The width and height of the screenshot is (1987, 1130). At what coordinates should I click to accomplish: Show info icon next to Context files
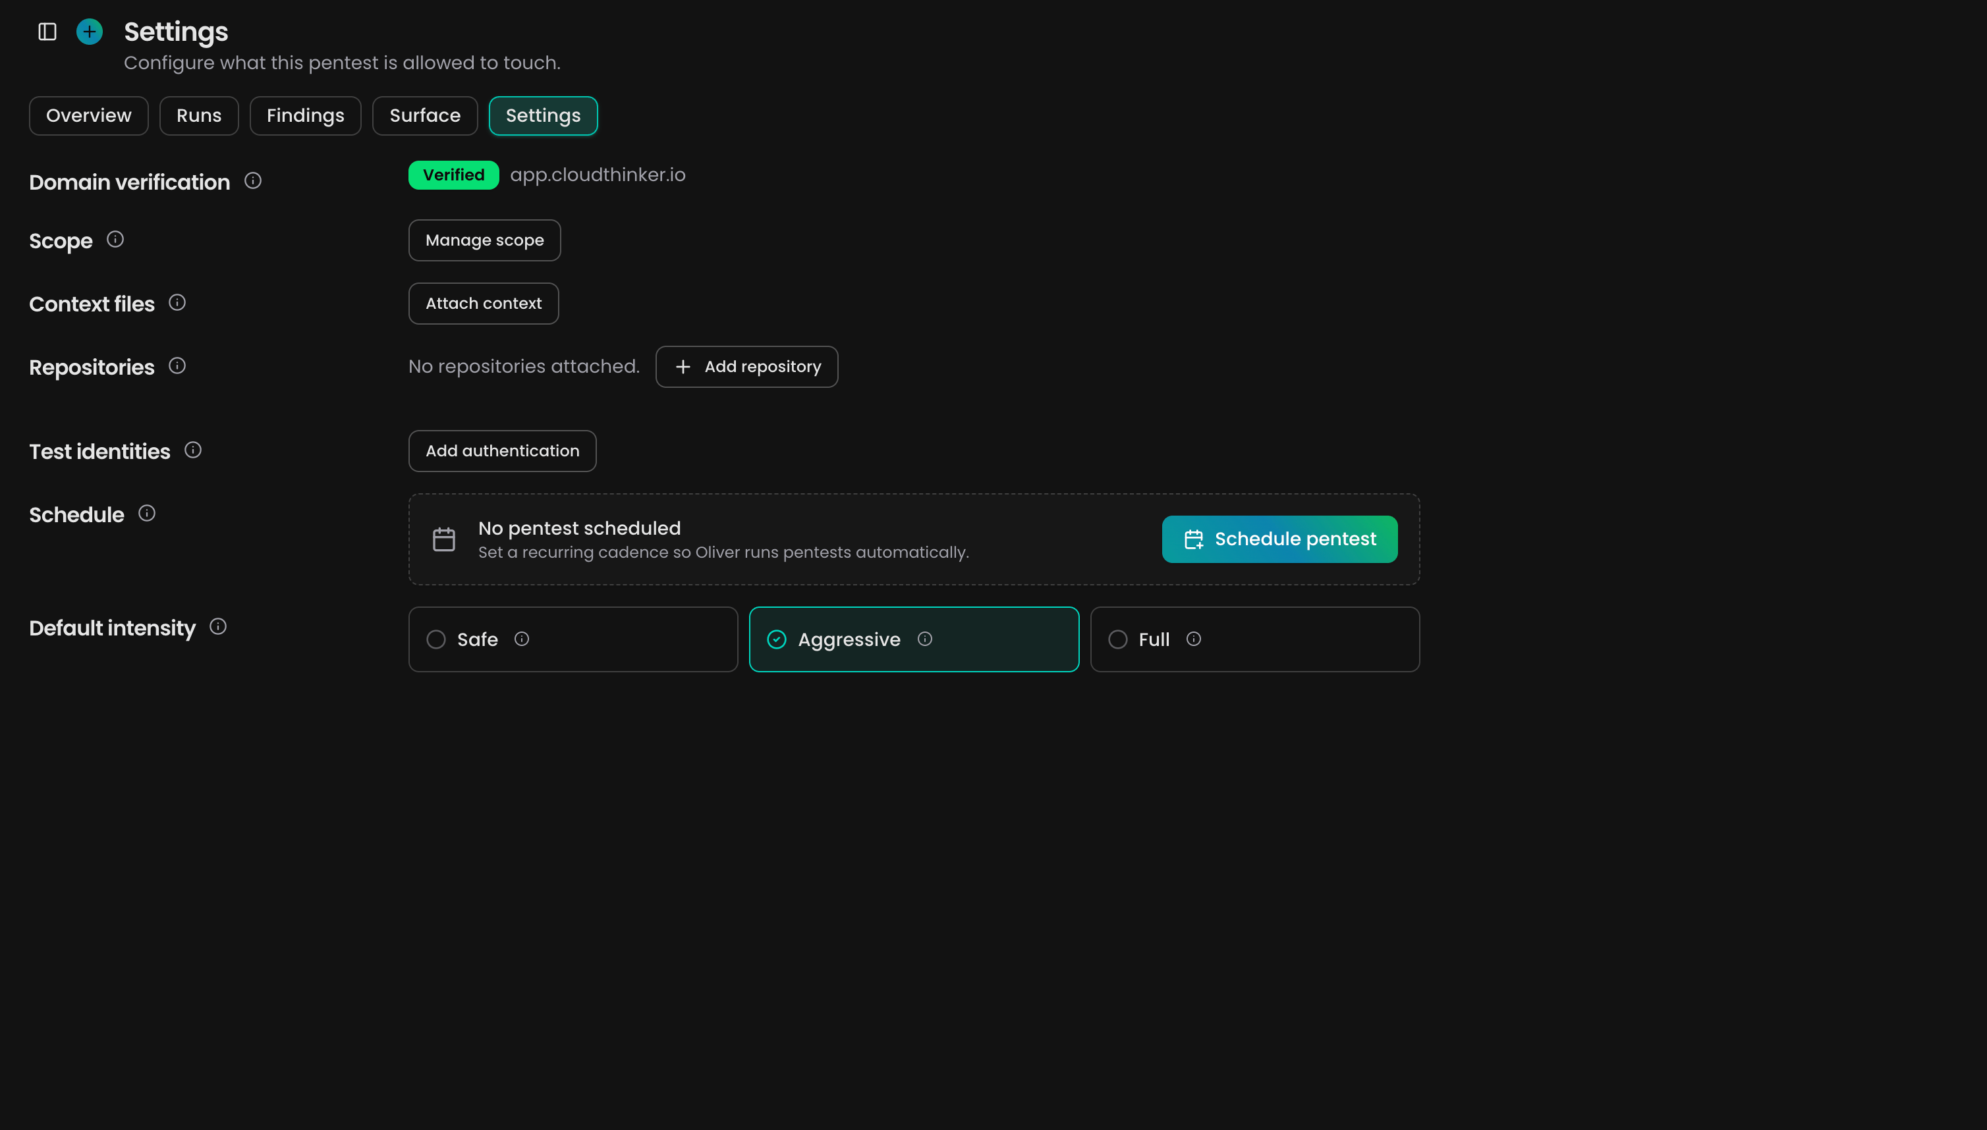[177, 303]
